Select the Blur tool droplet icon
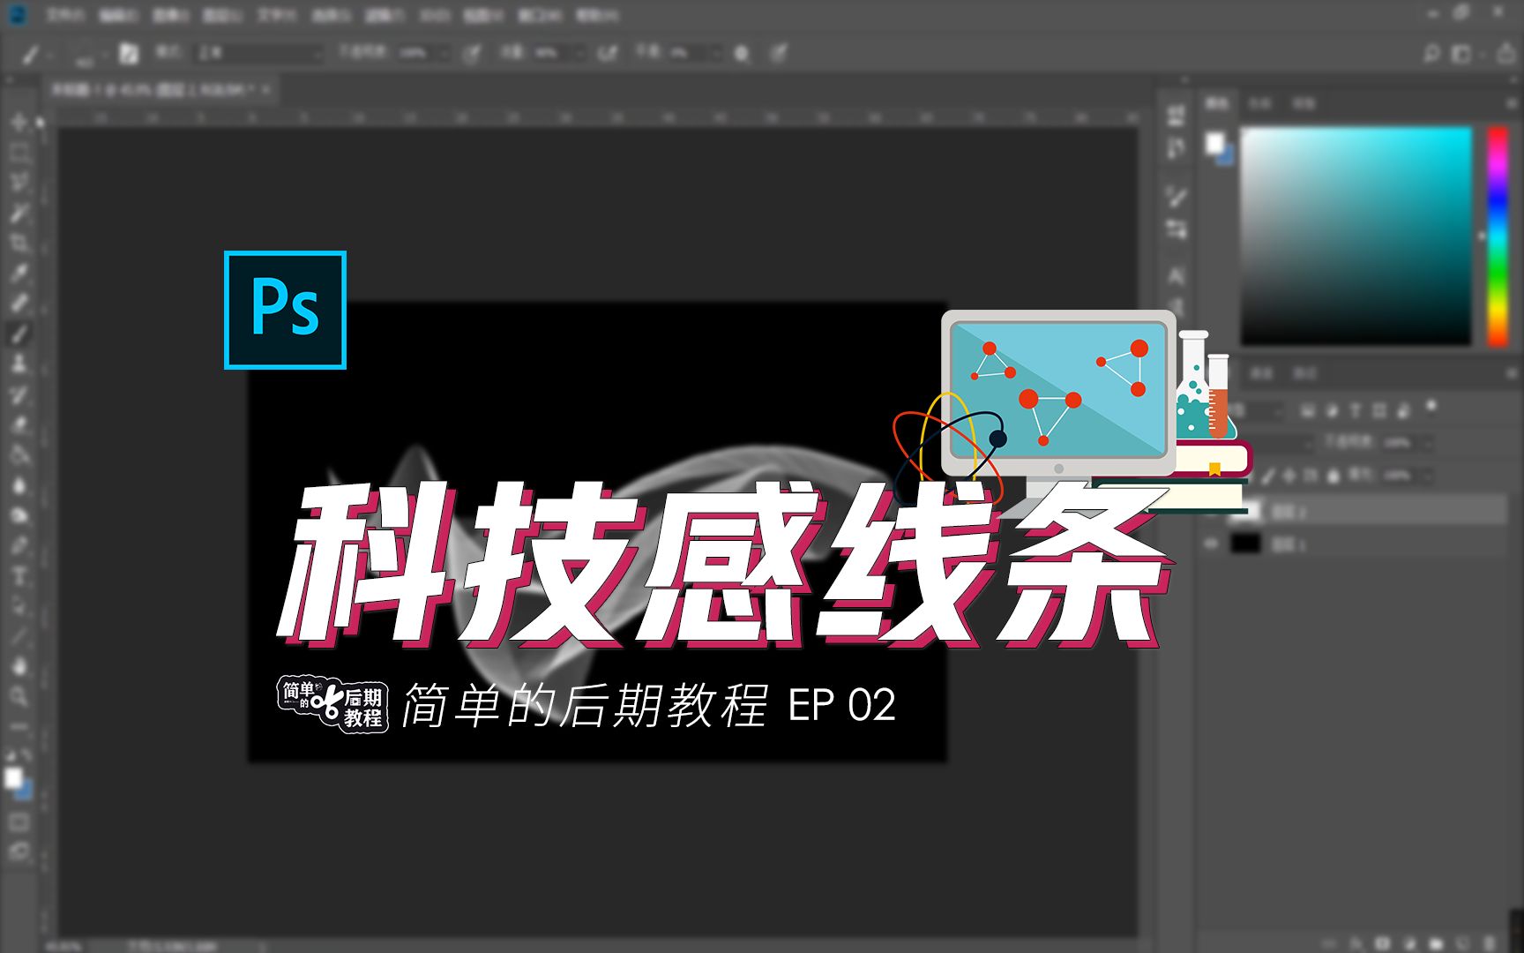1524x953 pixels. (x=19, y=485)
